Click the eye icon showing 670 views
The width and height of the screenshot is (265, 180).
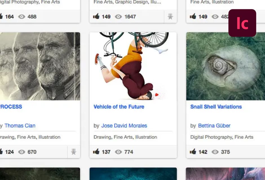pyautogui.click(x=22, y=152)
